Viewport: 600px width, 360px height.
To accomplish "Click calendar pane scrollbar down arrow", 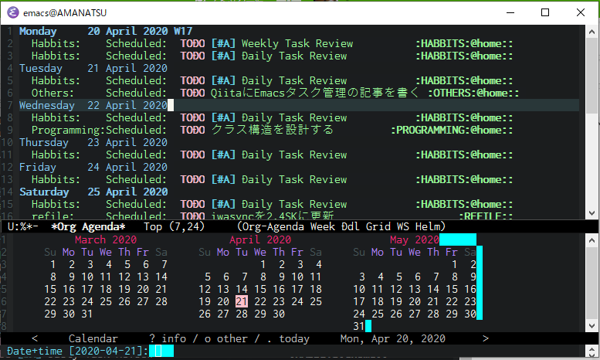I will coord(592,326).
